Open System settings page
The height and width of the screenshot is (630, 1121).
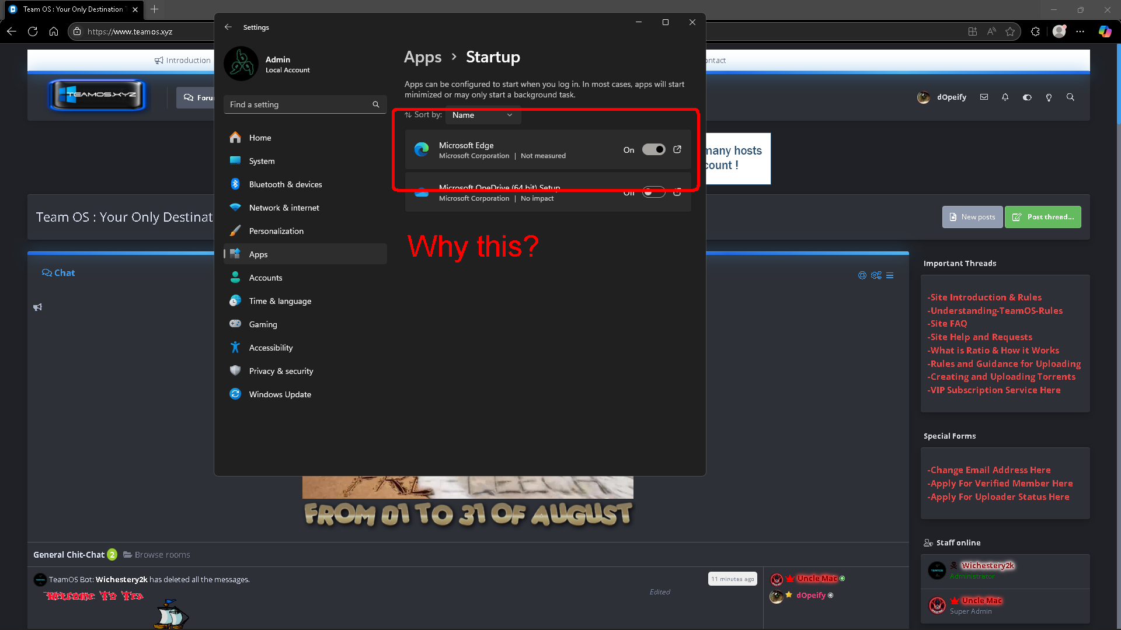point(305,161)
